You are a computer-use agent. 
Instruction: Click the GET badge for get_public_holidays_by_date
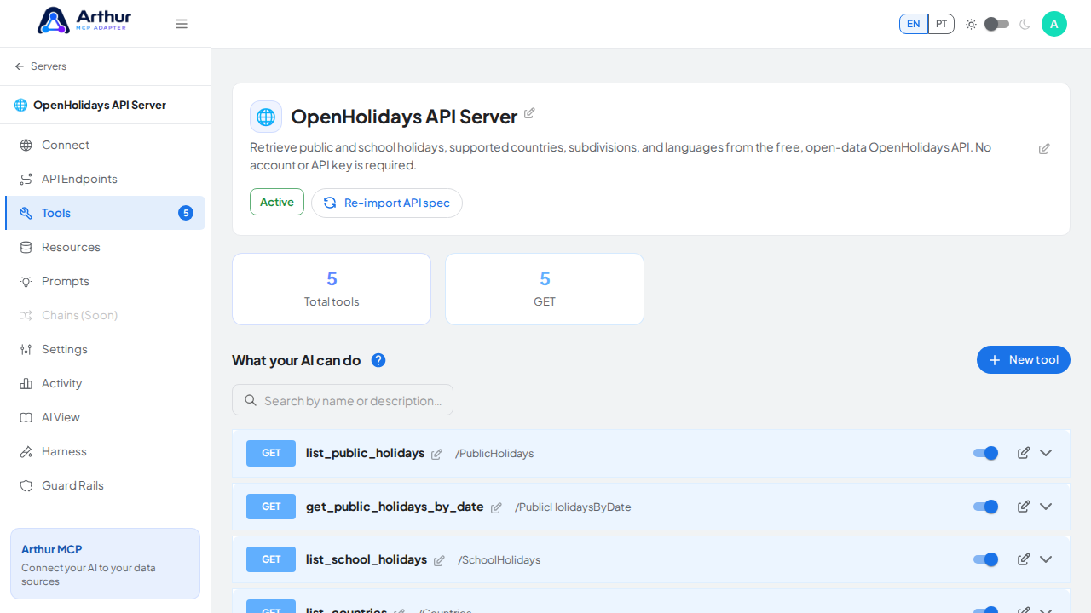point(271,507)
